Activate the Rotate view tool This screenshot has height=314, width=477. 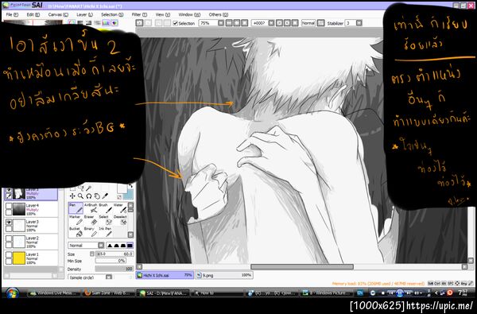tap(89, 196)
